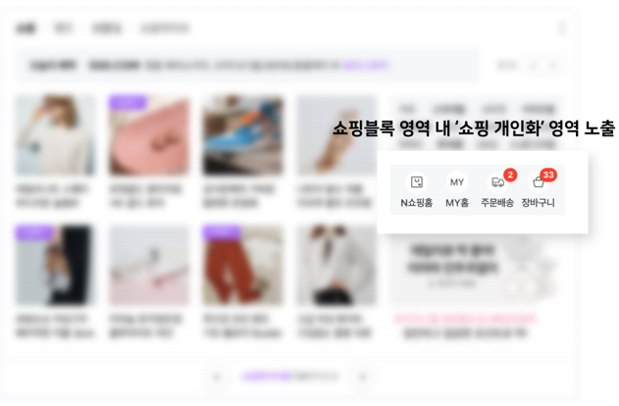
Task: Open the purple link in the notice bar
Action: [x=366, y=66]
